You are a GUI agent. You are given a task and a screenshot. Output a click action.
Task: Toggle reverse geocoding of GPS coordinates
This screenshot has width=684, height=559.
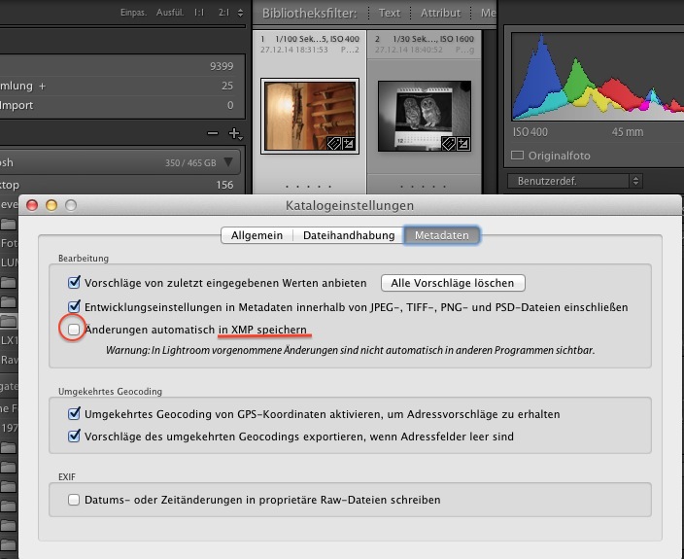click(75, 414)
